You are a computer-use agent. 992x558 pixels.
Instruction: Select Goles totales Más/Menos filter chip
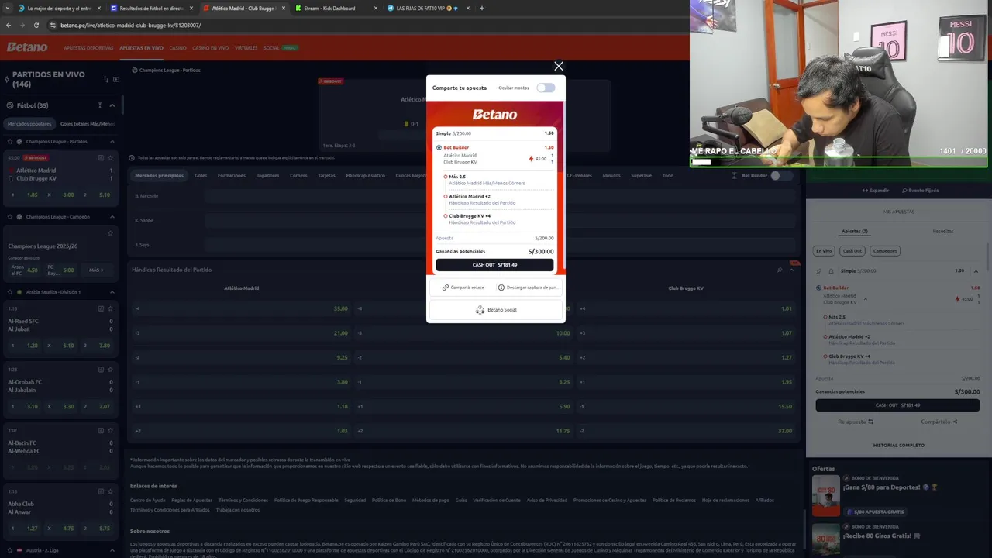87,124
